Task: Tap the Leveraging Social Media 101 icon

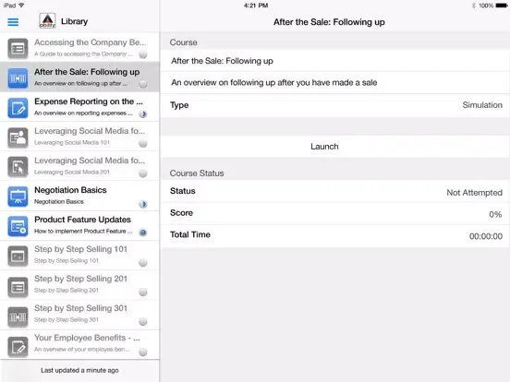Action: point(18,137)
